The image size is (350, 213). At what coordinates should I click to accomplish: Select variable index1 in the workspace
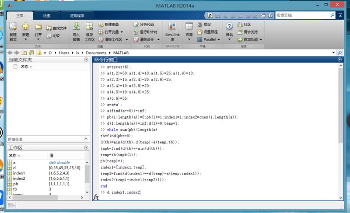[19, 173]
